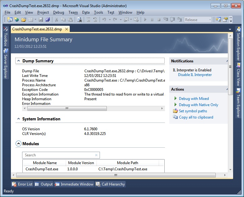Click the Step Into toolbar icon
The height and width of the screenshot is (197, 244).
pyautogui.click(x=166, y=20)
